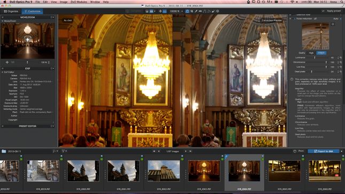The width and height of the screenshot is (345, 194).
Task: Select the High quality option
Action: [x=311, y=53]
